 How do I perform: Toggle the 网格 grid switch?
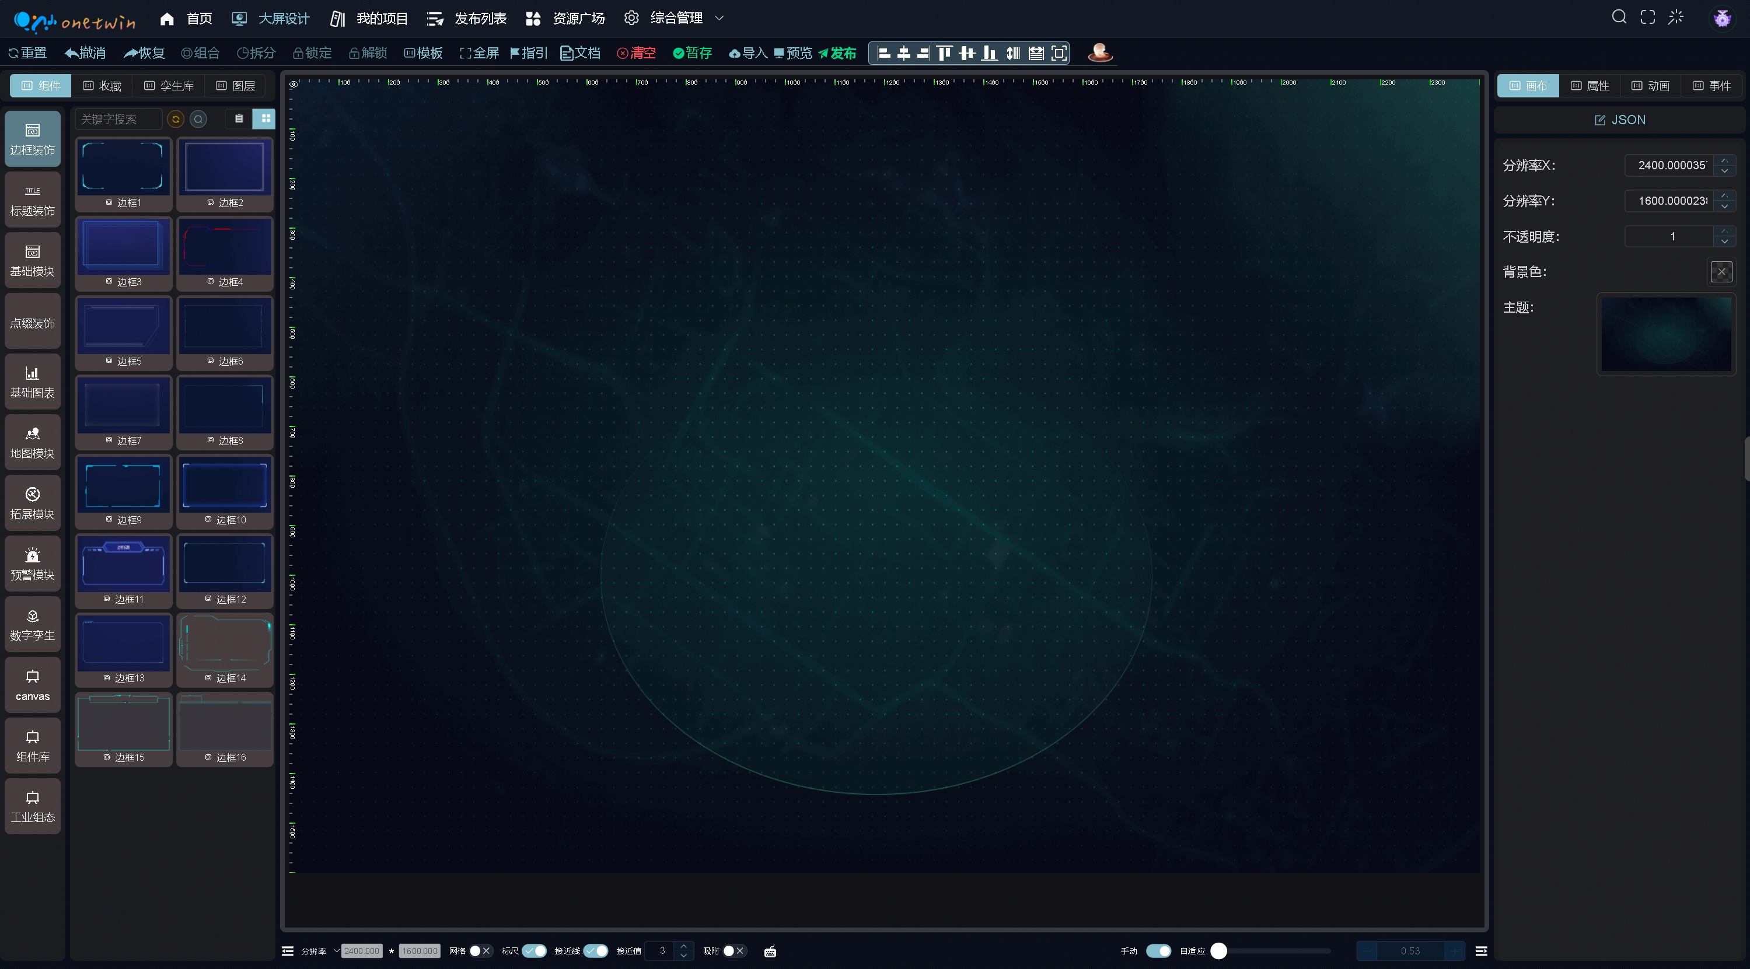pyautogui.click(x=480, y=951)
